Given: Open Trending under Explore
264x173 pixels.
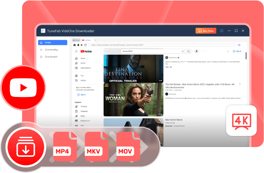Looking at the screenshot, I should pos(81,107).
